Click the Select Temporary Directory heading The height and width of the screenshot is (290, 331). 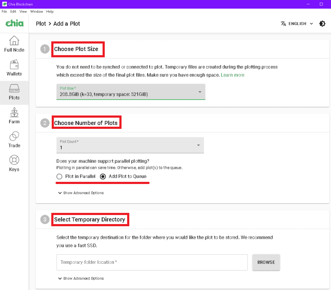click(x=90, y=219)
